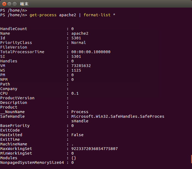192x169 pixels.
Task: Click the 端末 window title text
Action: click(24, 4)
